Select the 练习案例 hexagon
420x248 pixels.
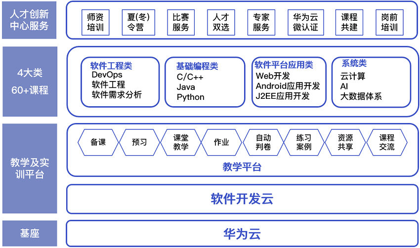304,142
